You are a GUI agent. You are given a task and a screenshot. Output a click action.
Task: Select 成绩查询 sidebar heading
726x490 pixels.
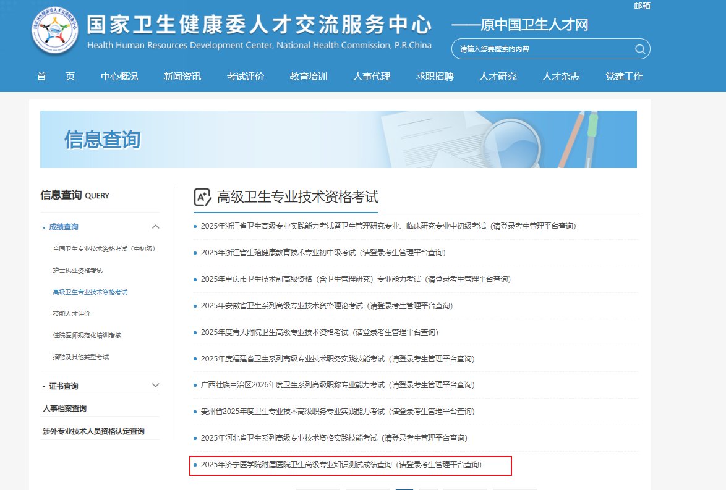pyautogui.click(x=64, y=227)
